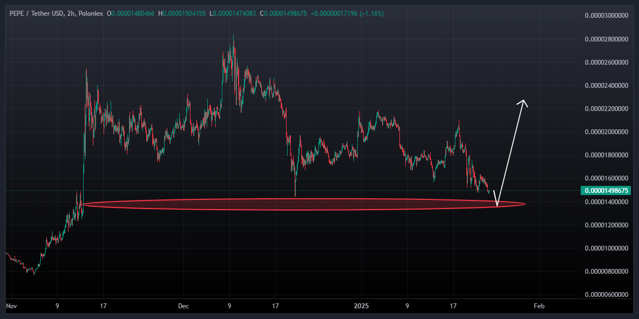Screen dimensions: 639x319
Task: Select the High value 0.00001504155 in header
Action: 185,13
